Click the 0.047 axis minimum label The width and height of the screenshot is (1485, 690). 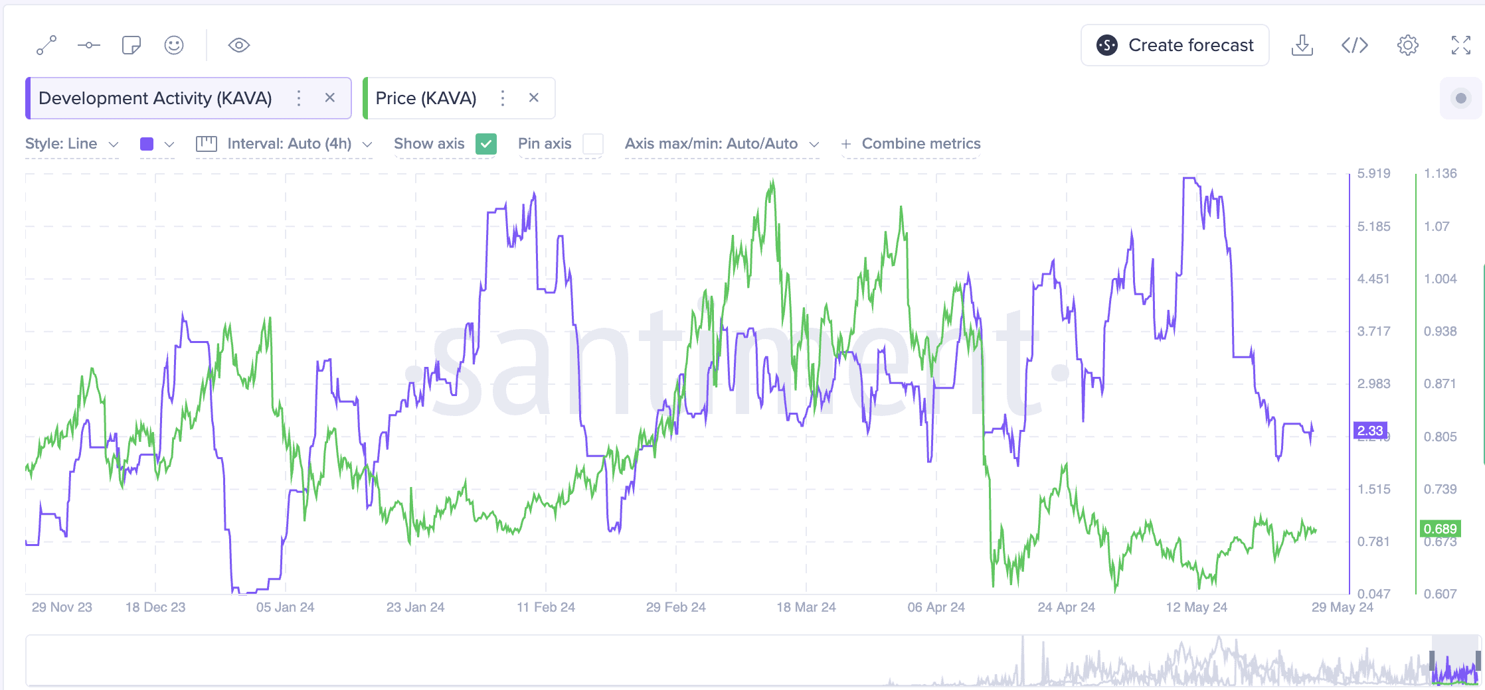tap(1374, 594)
